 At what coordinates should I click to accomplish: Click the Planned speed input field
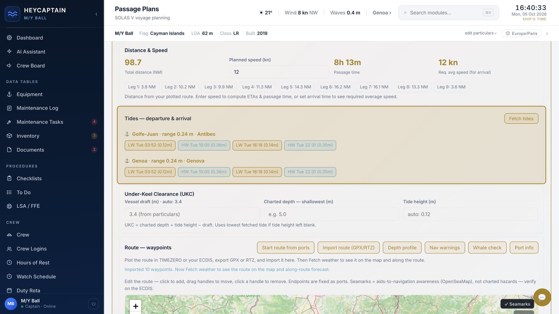tap(279, 72)
